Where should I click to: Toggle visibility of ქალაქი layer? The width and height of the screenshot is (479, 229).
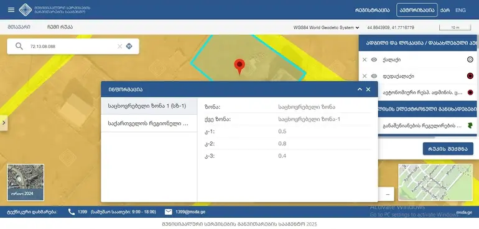374,60
